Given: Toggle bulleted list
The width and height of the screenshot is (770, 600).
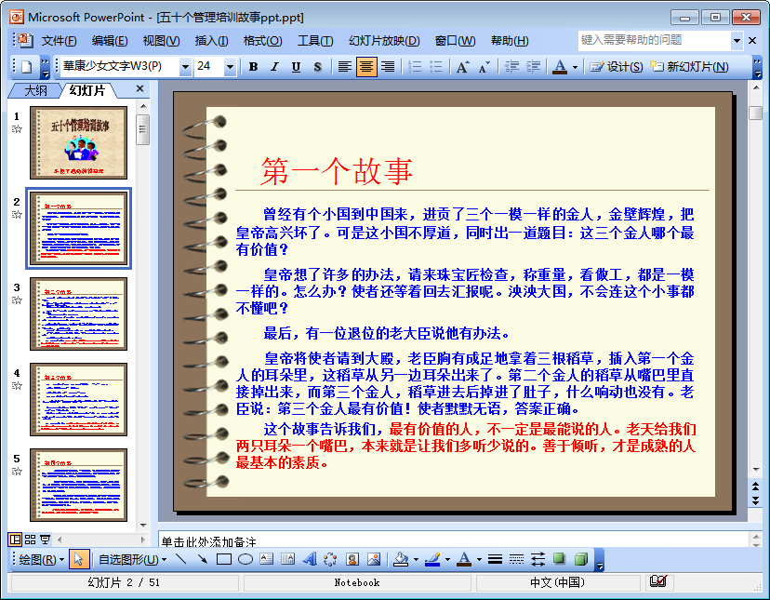Looking at the screenshot, I should click(436, 67).
